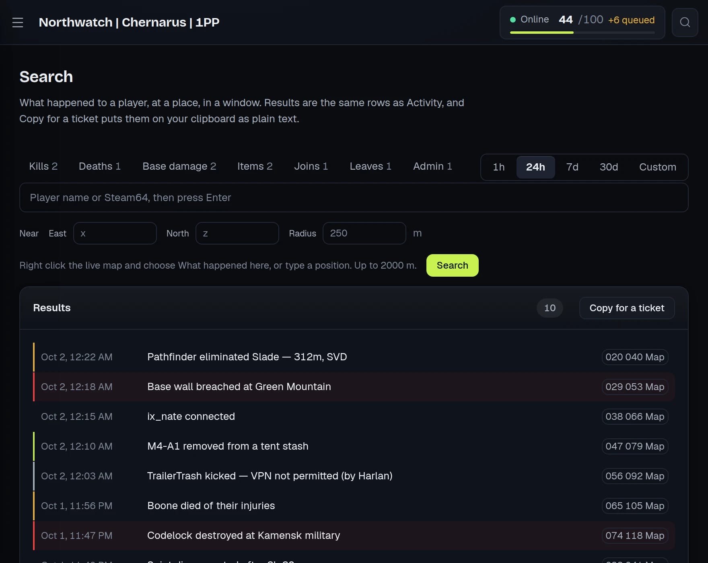708x563 pixels.
Task: Click the results count badge 10
Action: [550, 308]
